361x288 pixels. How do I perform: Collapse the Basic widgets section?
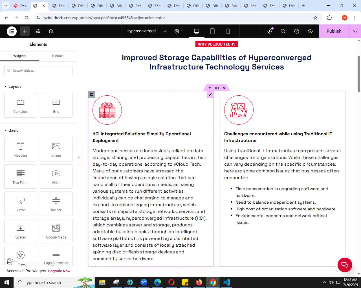click(12, 130)
